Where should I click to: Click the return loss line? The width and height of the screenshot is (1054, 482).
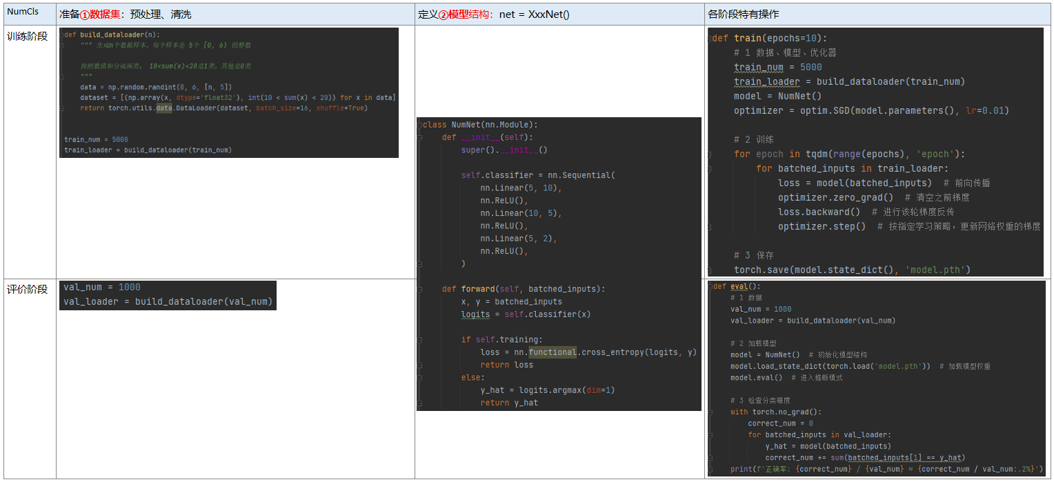point(507,365)
